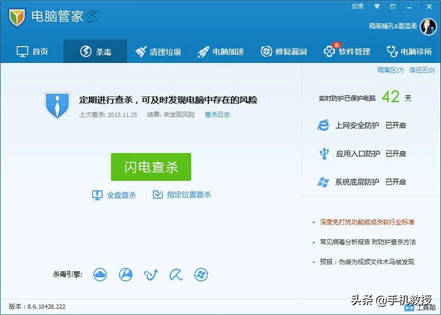This screenshot has height=315, width=441.
Task: Click the green 闪电查杀 button
Action: pos(151,167)
